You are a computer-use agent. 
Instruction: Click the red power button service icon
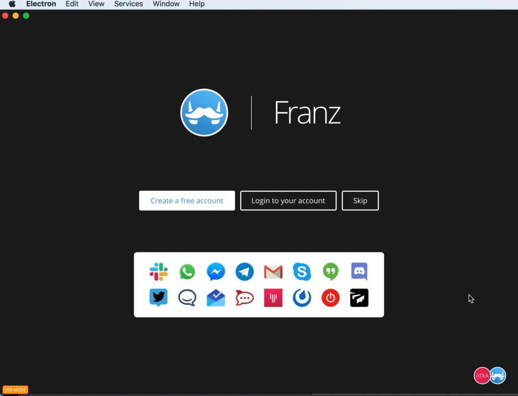click(331, 298)
